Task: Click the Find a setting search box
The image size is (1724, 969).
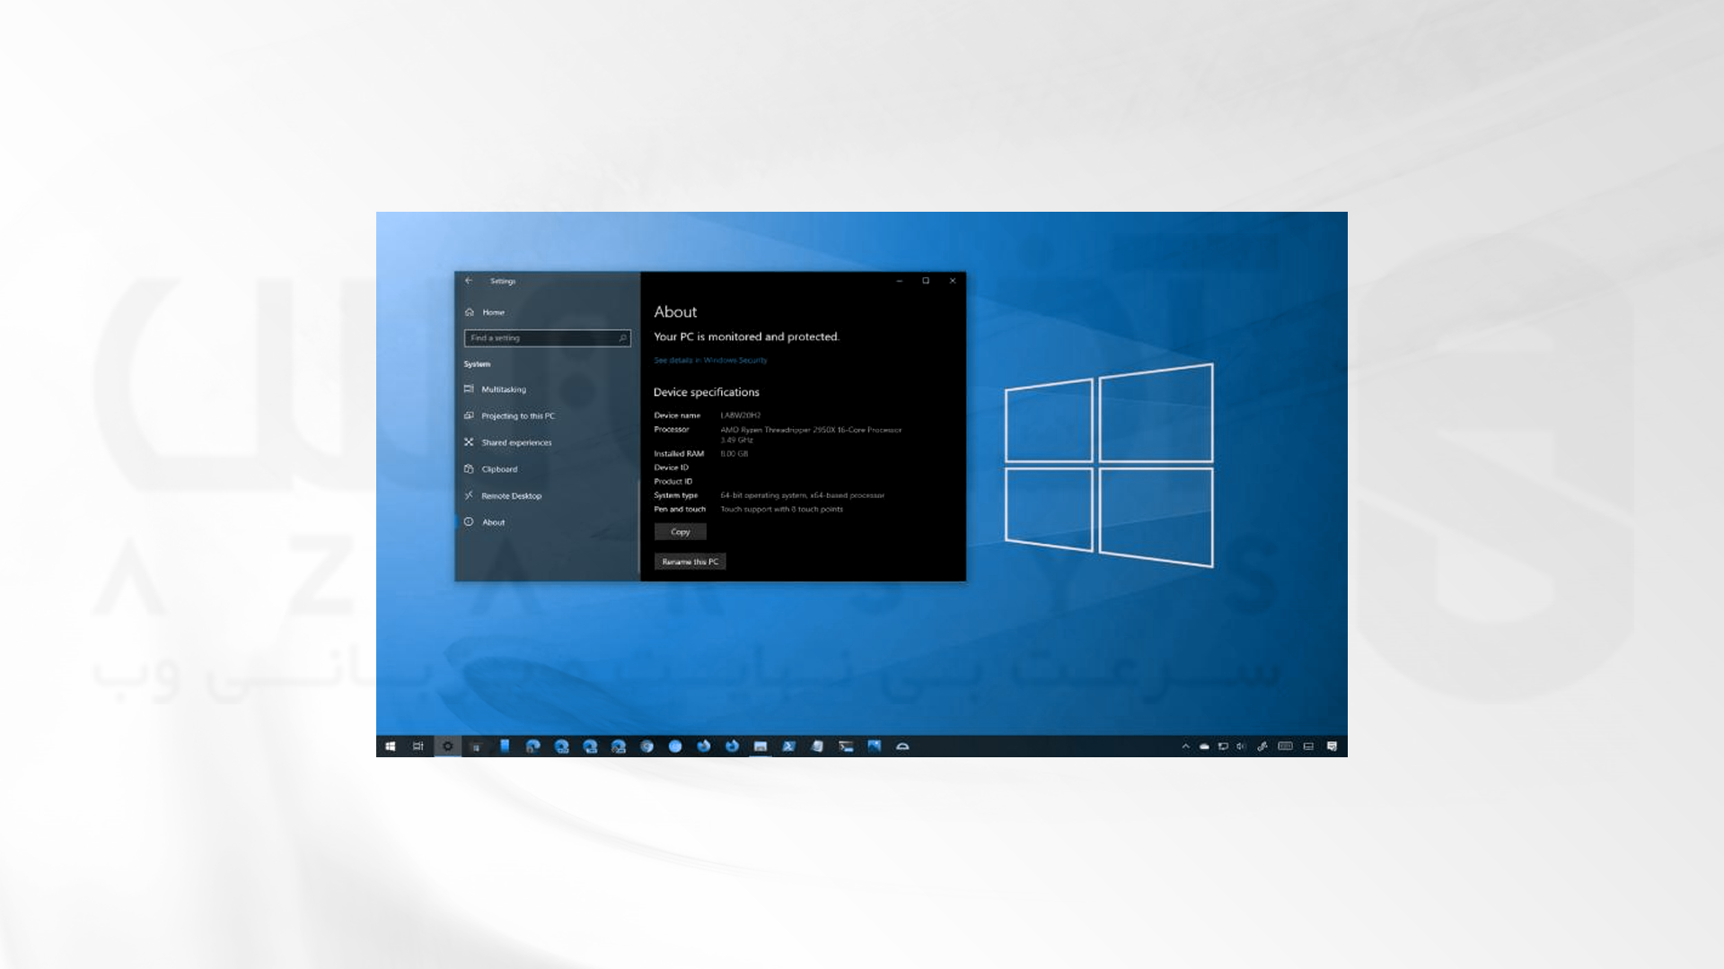Action: [547, 338]
